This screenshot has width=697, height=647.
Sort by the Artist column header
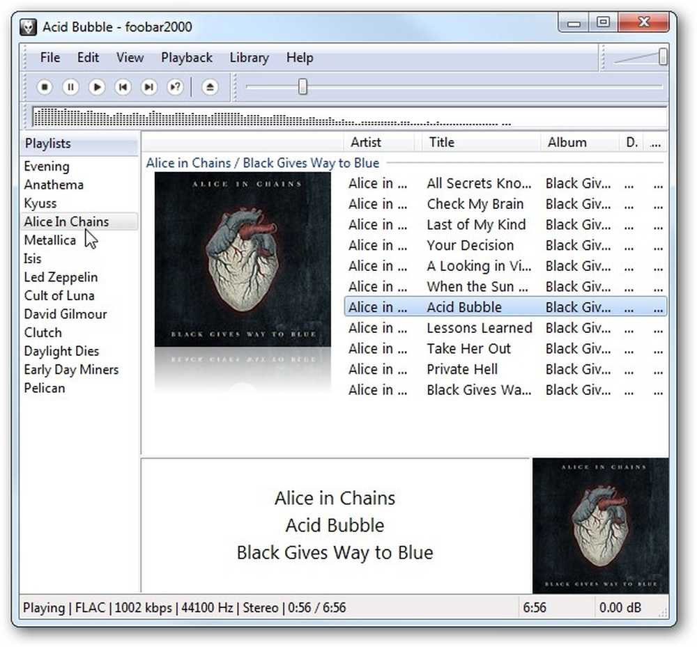coord(378,143)
